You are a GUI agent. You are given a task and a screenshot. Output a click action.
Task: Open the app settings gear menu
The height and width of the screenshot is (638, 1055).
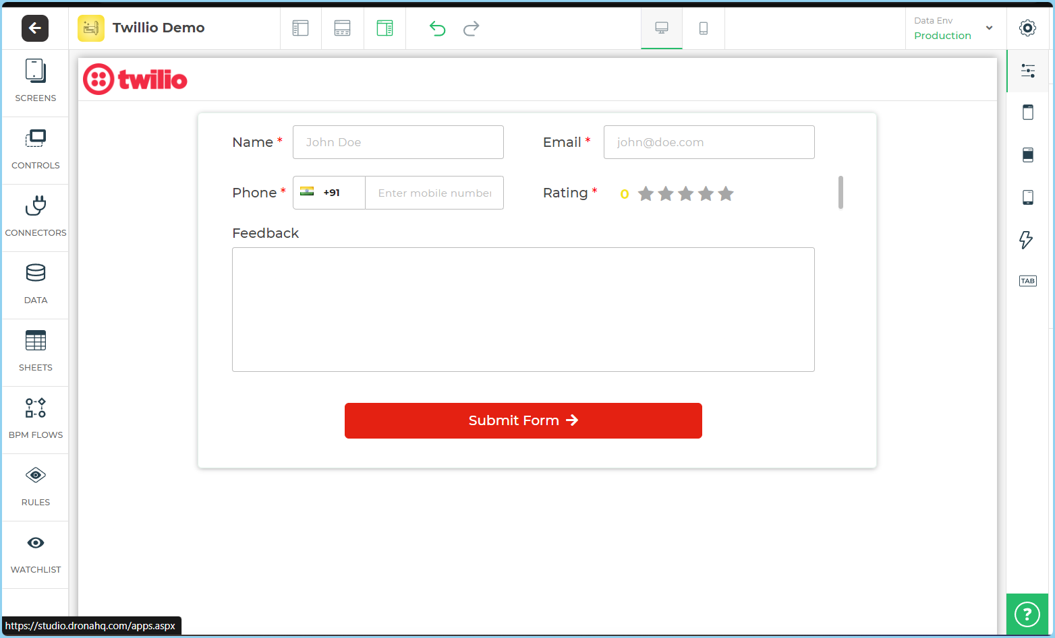1027,28
